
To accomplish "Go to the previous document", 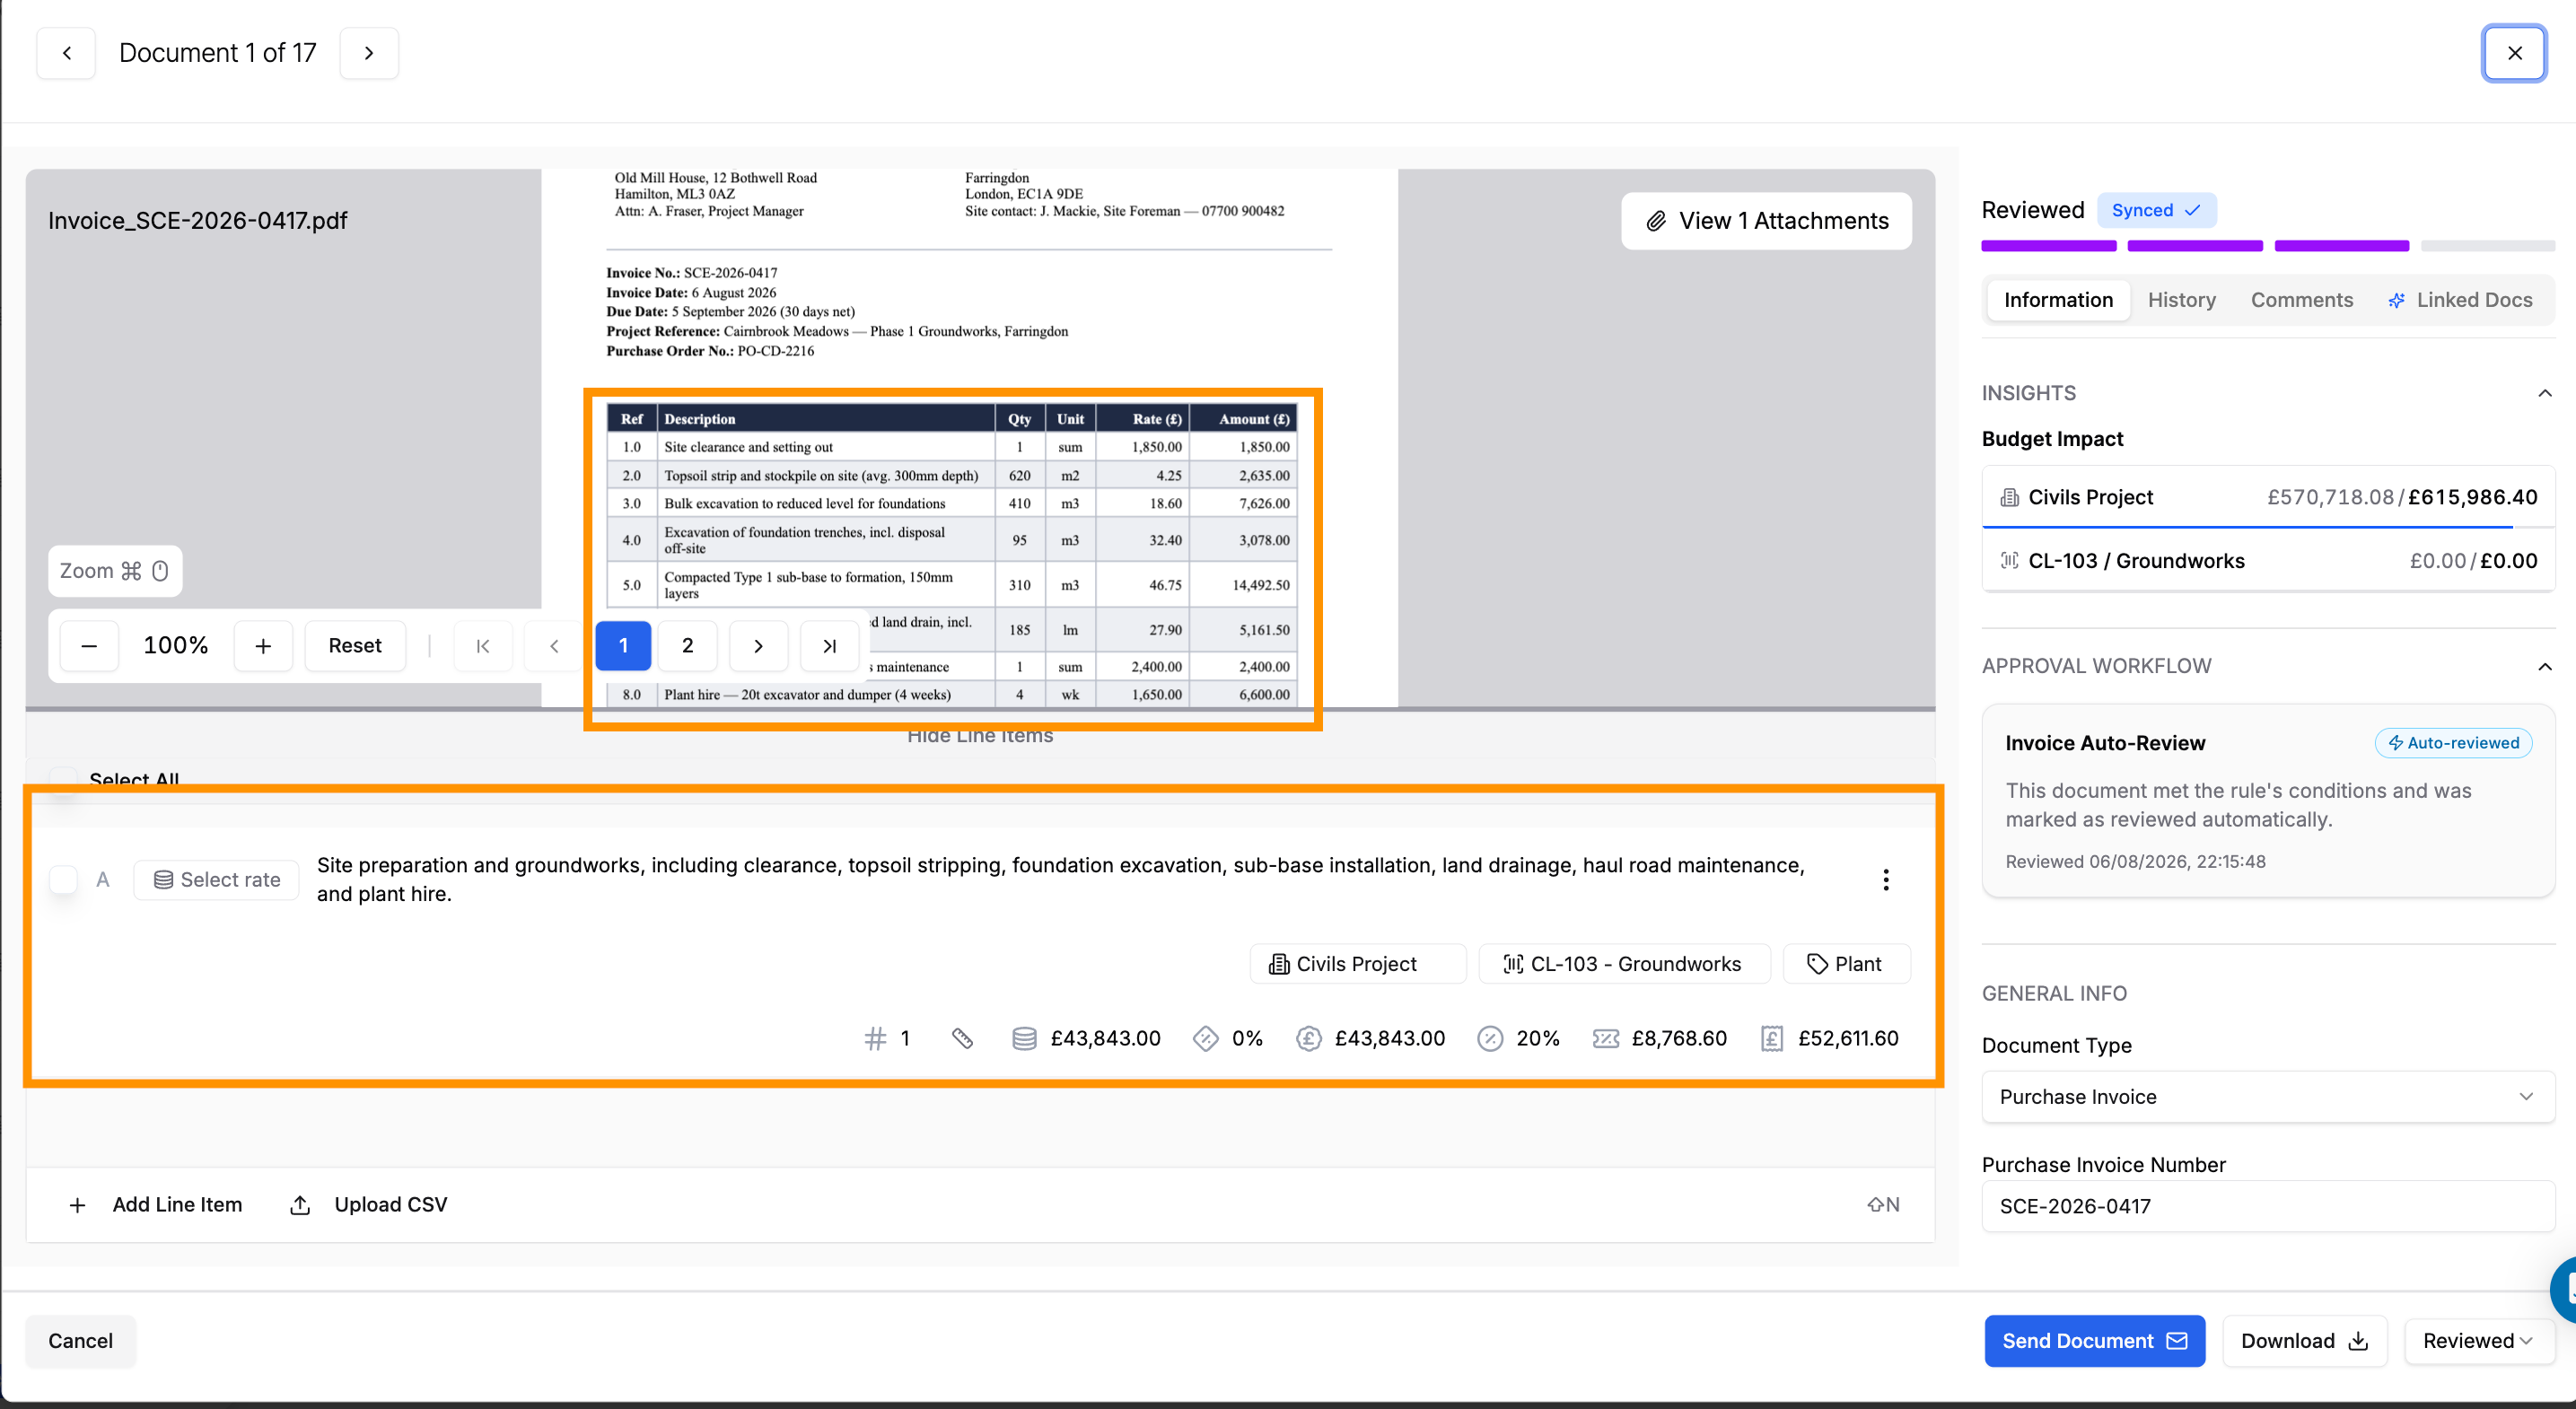I will pyautogui.click(x=66, y=53).
